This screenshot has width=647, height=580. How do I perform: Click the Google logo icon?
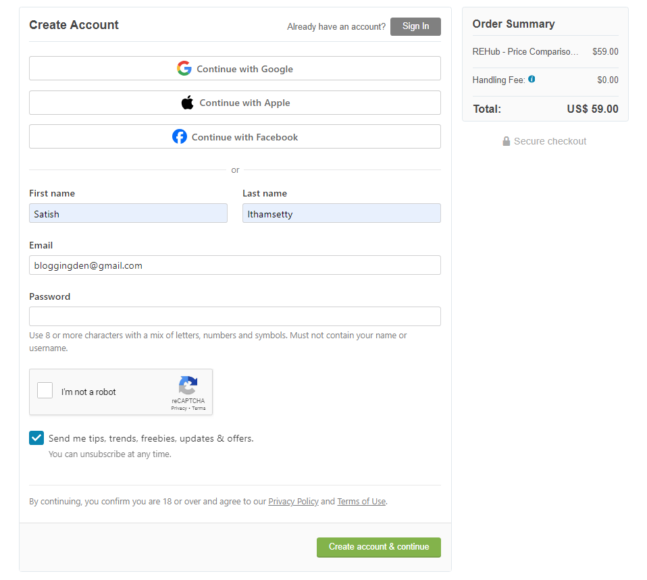click(x=184, y=68)
